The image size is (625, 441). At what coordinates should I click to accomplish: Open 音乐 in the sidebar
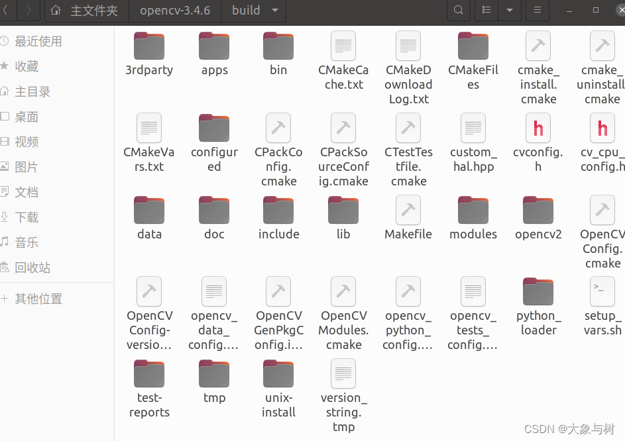coord(57,242)
